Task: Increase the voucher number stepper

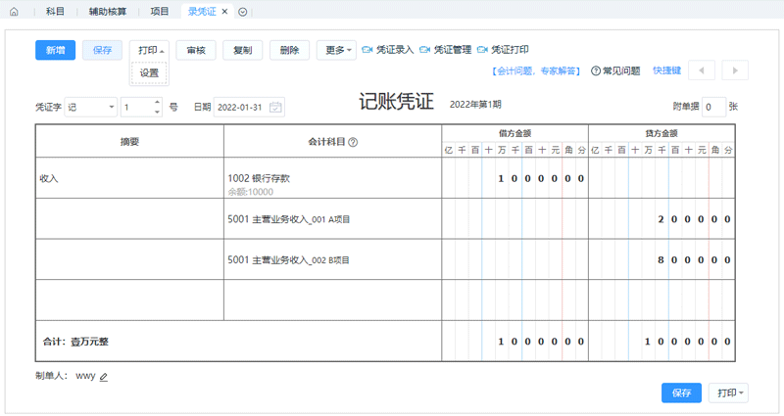Action: 158,102
